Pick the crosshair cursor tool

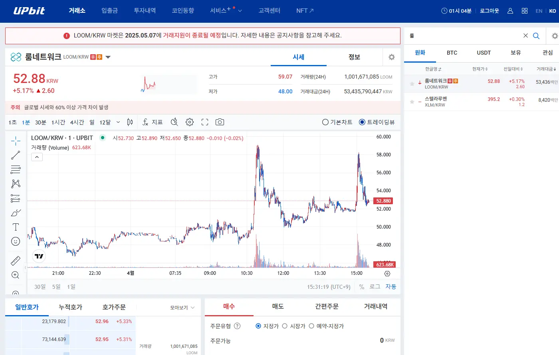(16, 141)
